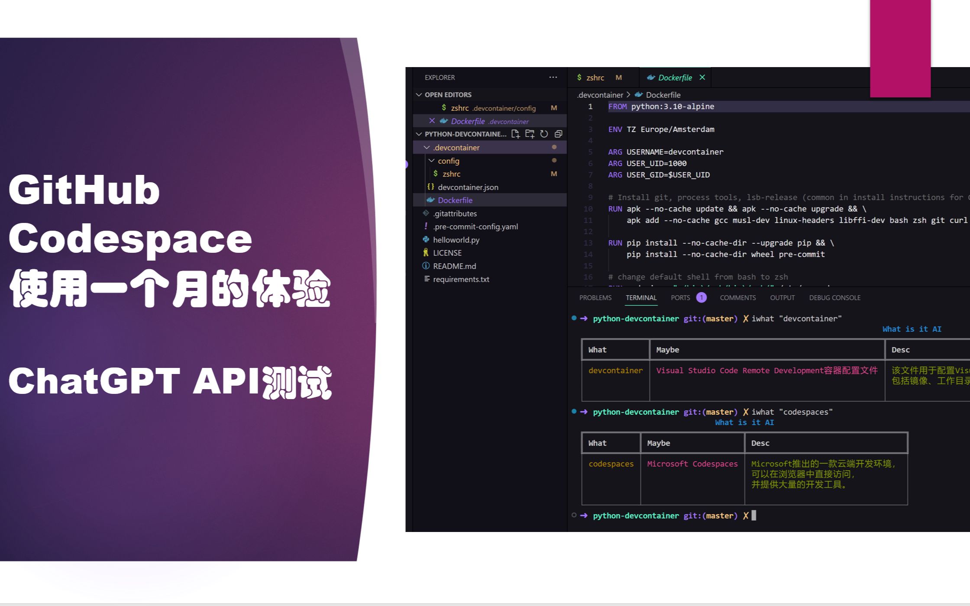
Task: Click 'codespaces' cell in terminal table
Action: click(611, 464)
